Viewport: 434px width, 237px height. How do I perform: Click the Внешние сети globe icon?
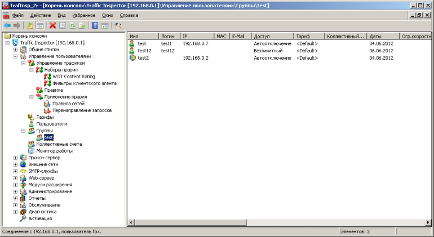point(23,164)
